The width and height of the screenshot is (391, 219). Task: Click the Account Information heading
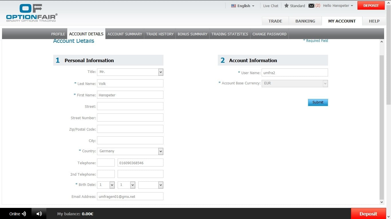click(253, 60)
